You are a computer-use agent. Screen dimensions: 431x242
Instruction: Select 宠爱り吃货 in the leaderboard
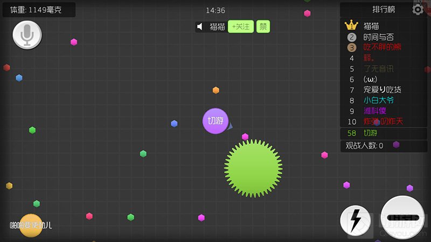(x=382, y=89)
